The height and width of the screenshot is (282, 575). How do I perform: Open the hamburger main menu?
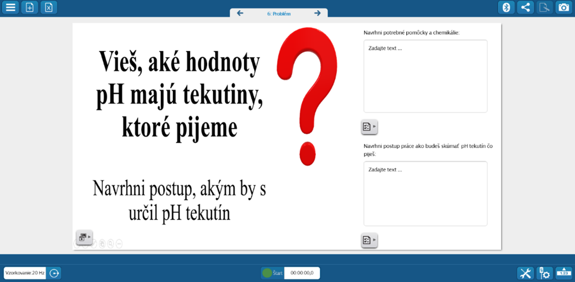[10, 7]
